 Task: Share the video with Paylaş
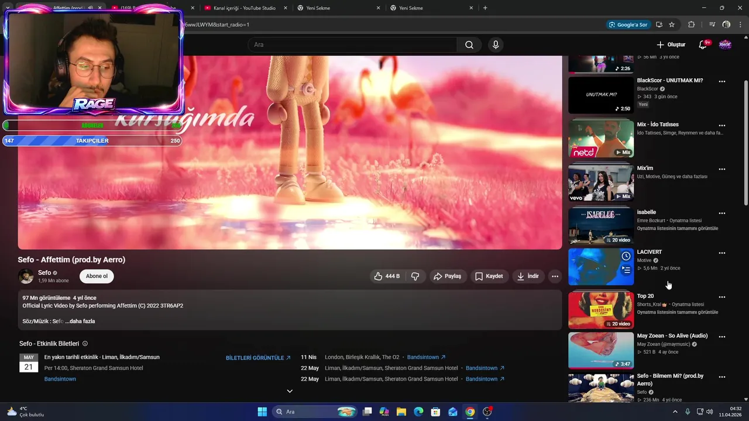click(448, 276)
